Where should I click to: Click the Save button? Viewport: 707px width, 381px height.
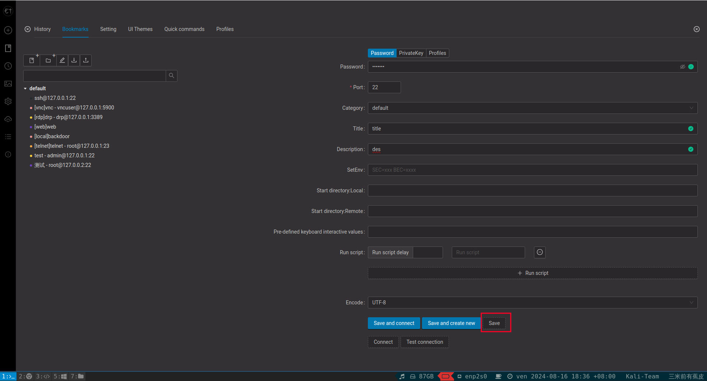click(494, 323)
